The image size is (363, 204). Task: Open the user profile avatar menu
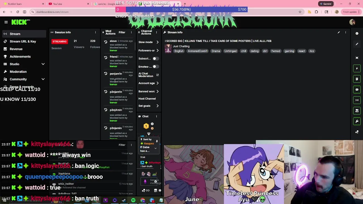[x=353, y=22]
